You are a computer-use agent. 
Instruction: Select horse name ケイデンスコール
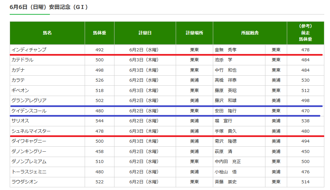pos(29,111)
